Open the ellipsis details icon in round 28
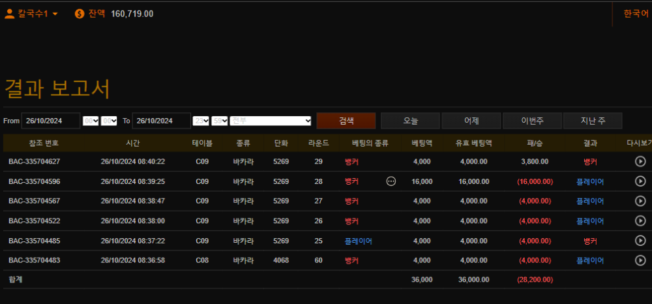This screenshot has width=652, height=304. (x=391, y=181)
